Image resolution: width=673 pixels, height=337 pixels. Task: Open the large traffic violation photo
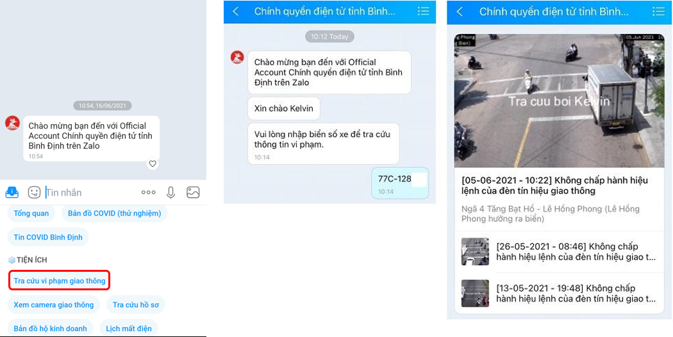(x=560, y=100)
